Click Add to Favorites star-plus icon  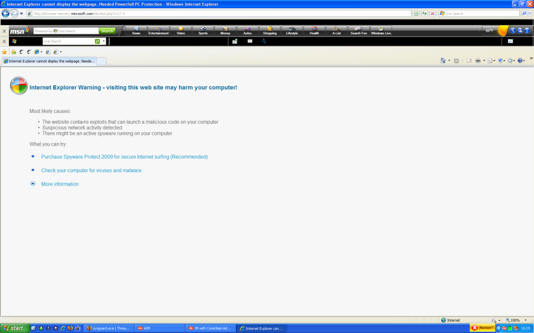point(14,52)
